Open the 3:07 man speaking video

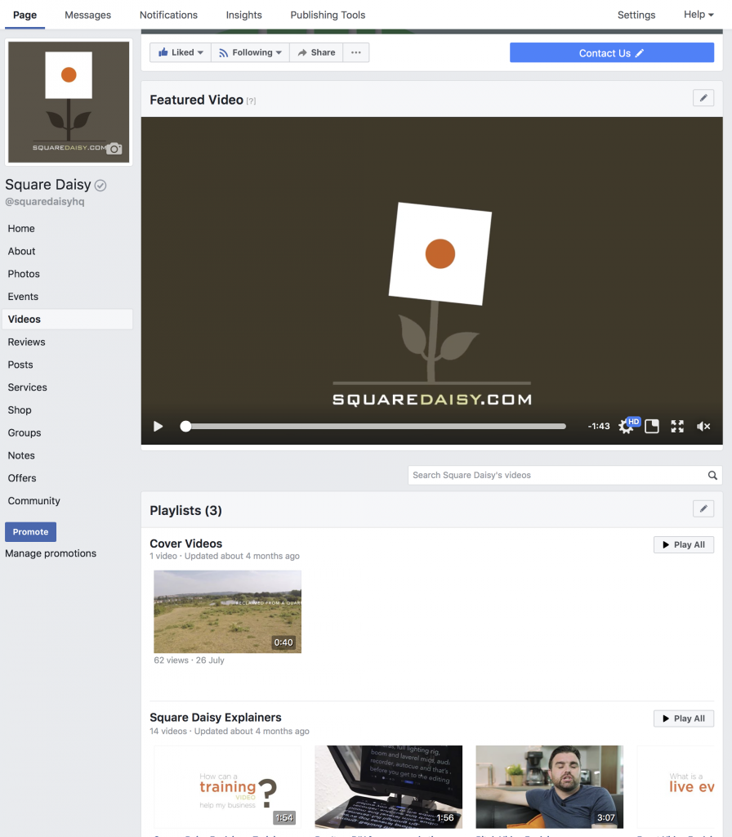(x=550, y=787)
